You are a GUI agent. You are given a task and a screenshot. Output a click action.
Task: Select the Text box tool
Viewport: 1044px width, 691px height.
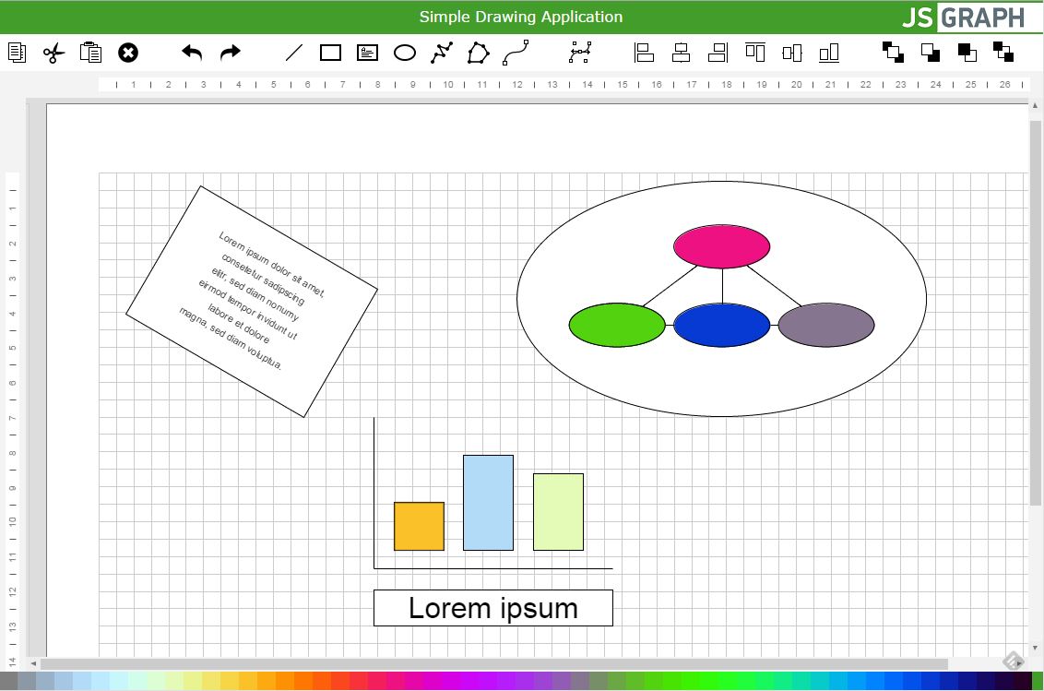[x=367, y=53]
